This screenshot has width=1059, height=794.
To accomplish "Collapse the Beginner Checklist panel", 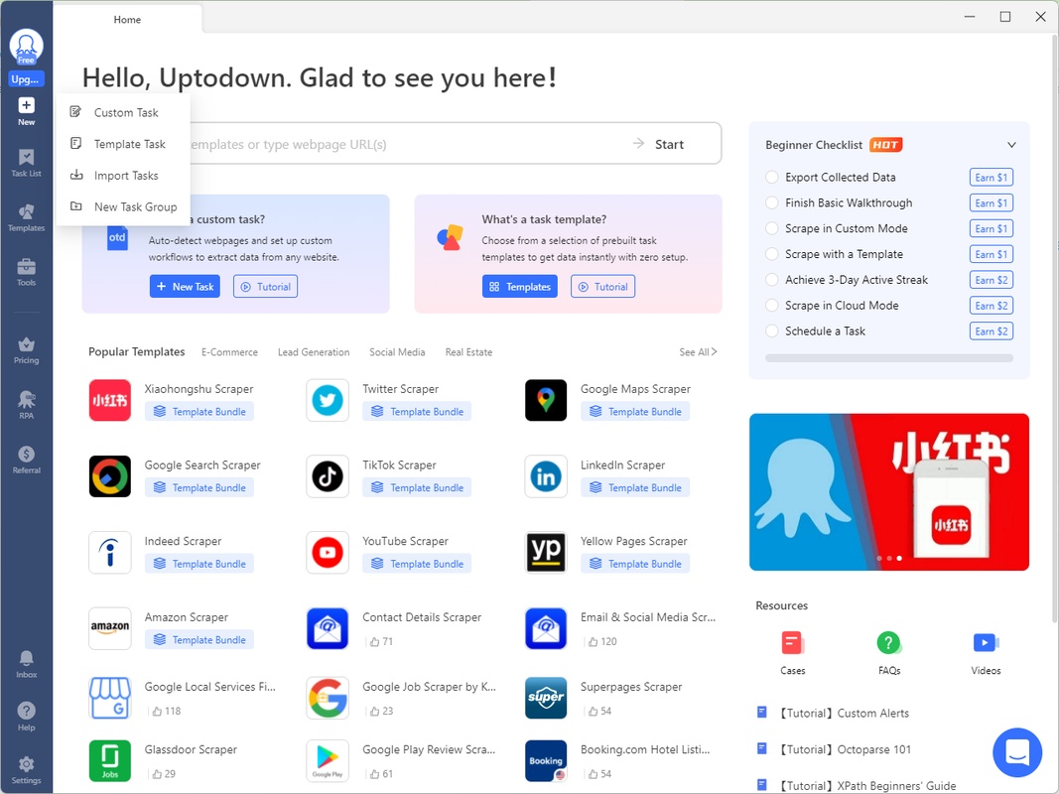I will 1011,145.
